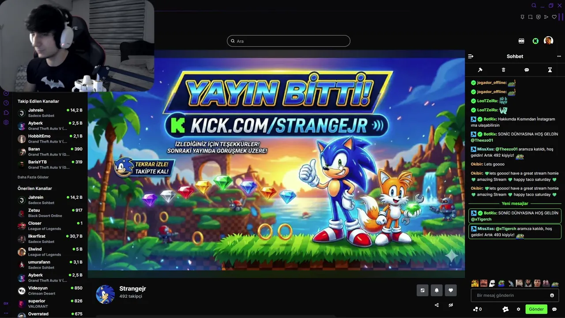Click the Takip Edilen Kanallar heading
This screenshot has width=565, height=318.
coord(38,102)
